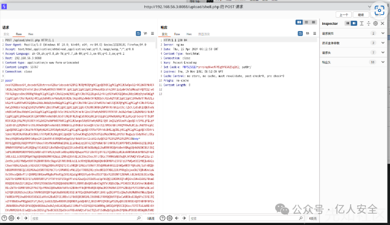Screen dimensions: 390x225
Task: Click the Pragma header in response
Action: [176, 80]
